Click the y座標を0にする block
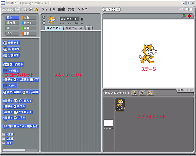Screen dimensions: 196x156 14,118
